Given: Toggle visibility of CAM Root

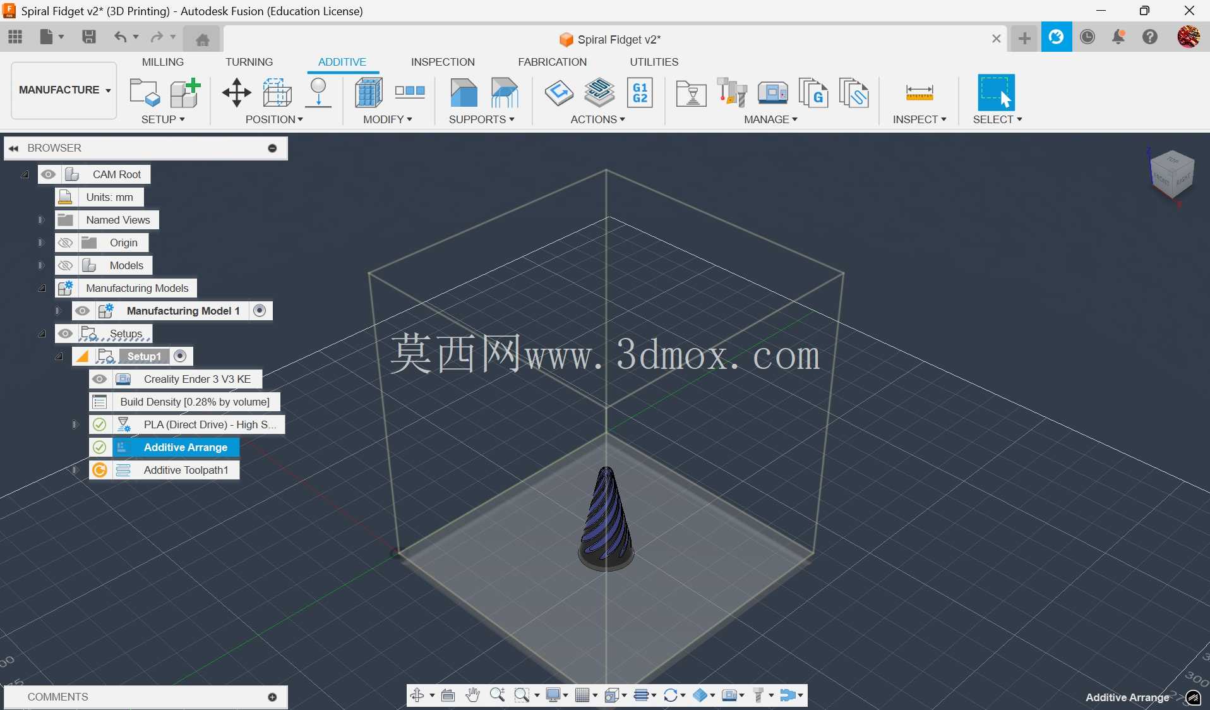Looking at the screenshot, I should [x=49, y=174].
